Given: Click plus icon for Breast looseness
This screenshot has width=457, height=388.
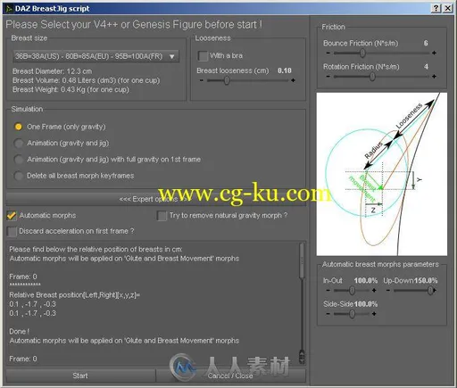Looking at the screenshot, I should tap(293, 80).
